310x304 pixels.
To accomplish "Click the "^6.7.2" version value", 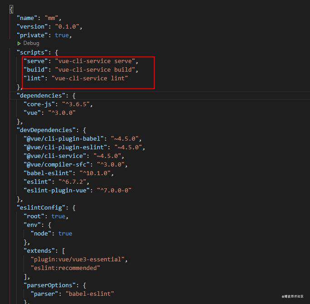I will [73, 182].
